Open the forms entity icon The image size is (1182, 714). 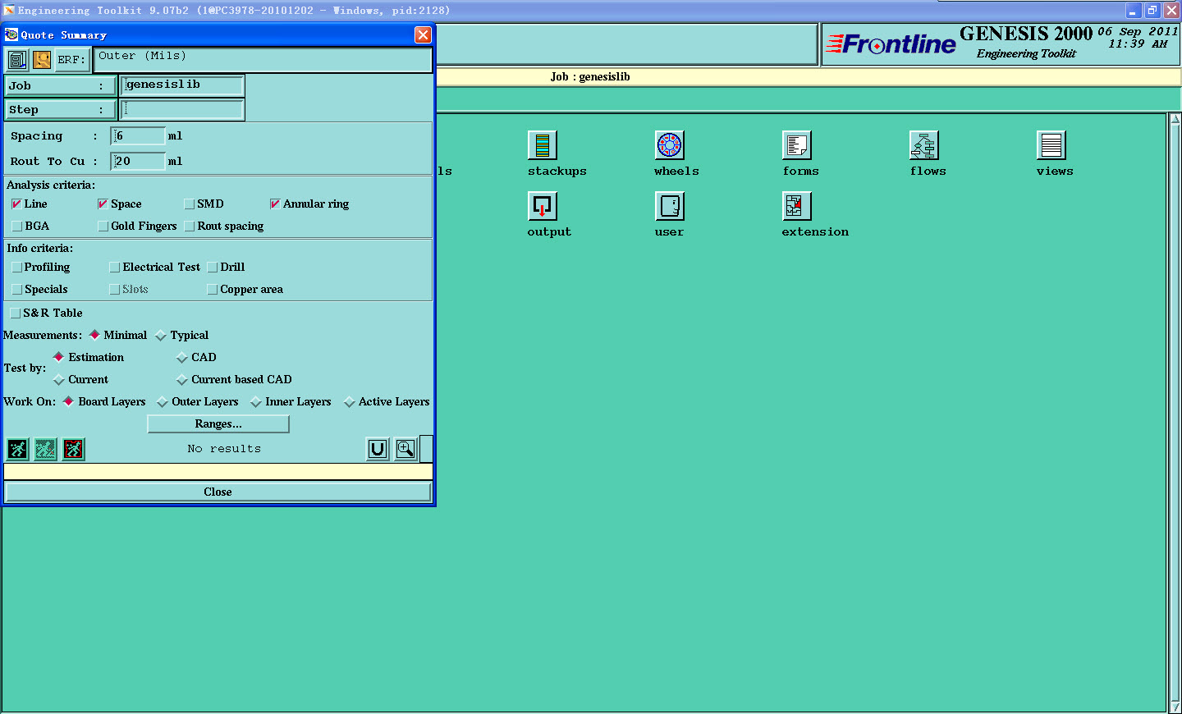(x=796, y=145)
